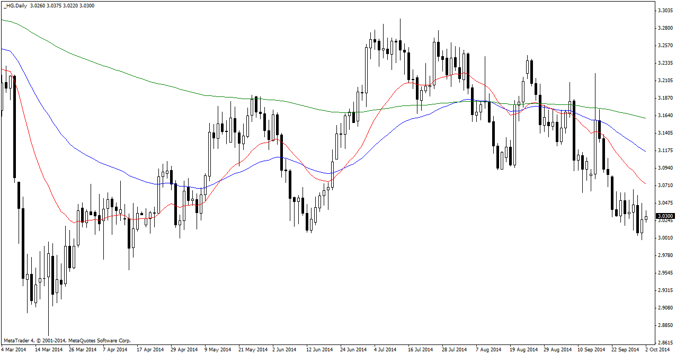The width and height of the screenshot is (676, 354).
Task: Click the OHLC values in chart header
Action: point(59,5)
